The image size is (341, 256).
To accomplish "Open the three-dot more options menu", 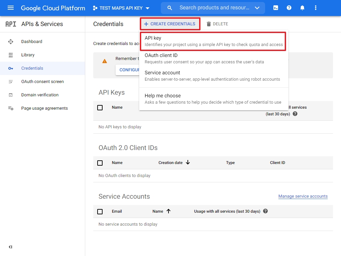I will click(316, 8).
